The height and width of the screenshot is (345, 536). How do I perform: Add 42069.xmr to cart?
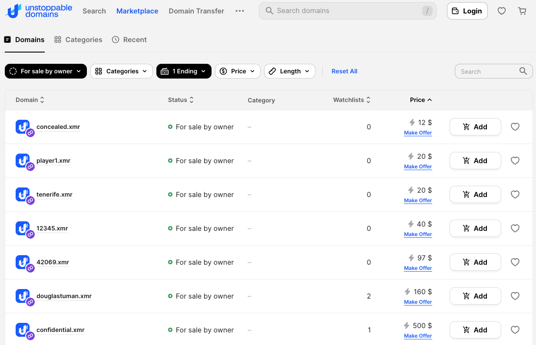point(475,262)
